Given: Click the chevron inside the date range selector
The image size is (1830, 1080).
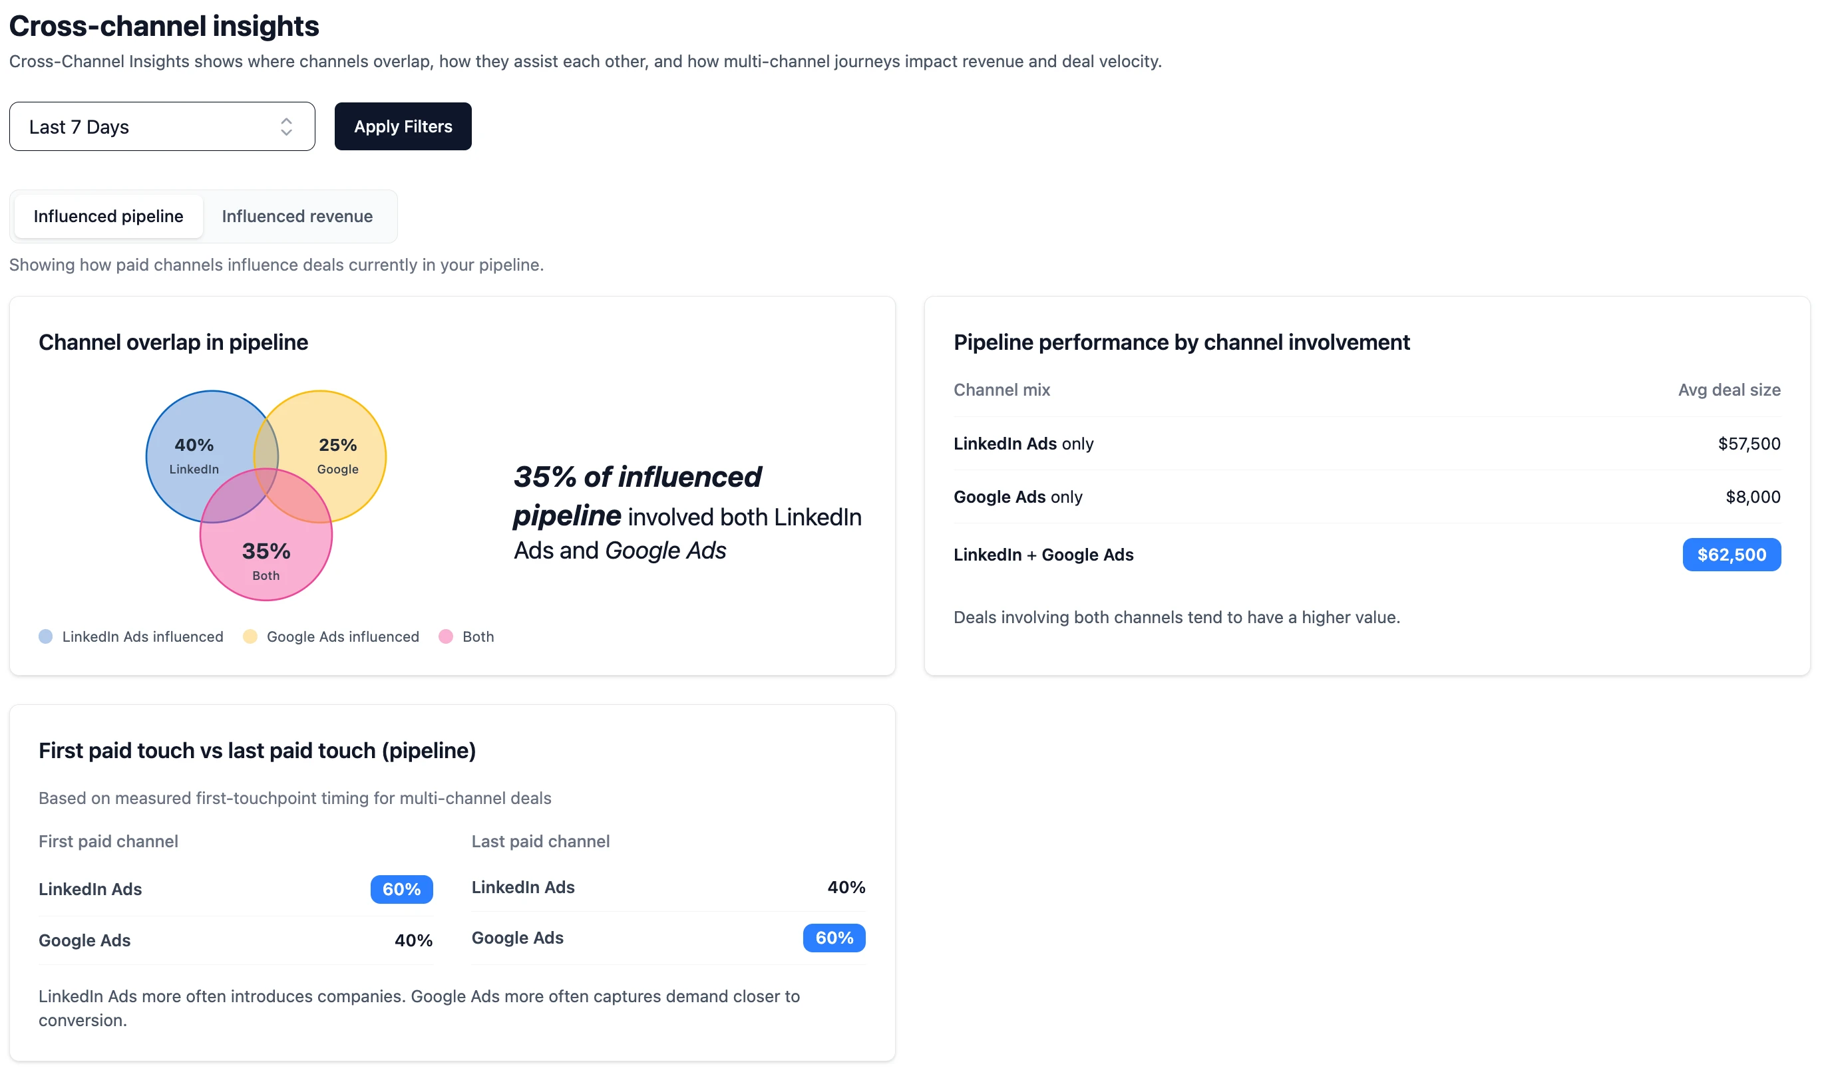Looking at the screenshot, I should (287, 126).
